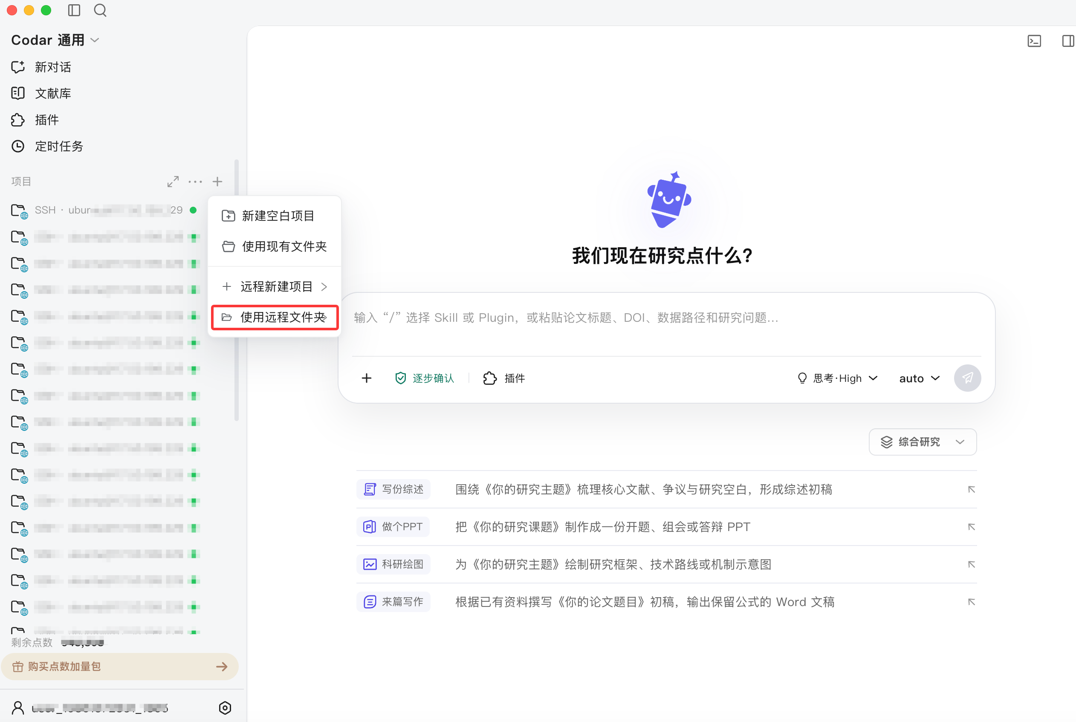Select the 来篇写作 suggestion
The height and width of the screenshot is (722, 1076).
[x=393, y=602]
